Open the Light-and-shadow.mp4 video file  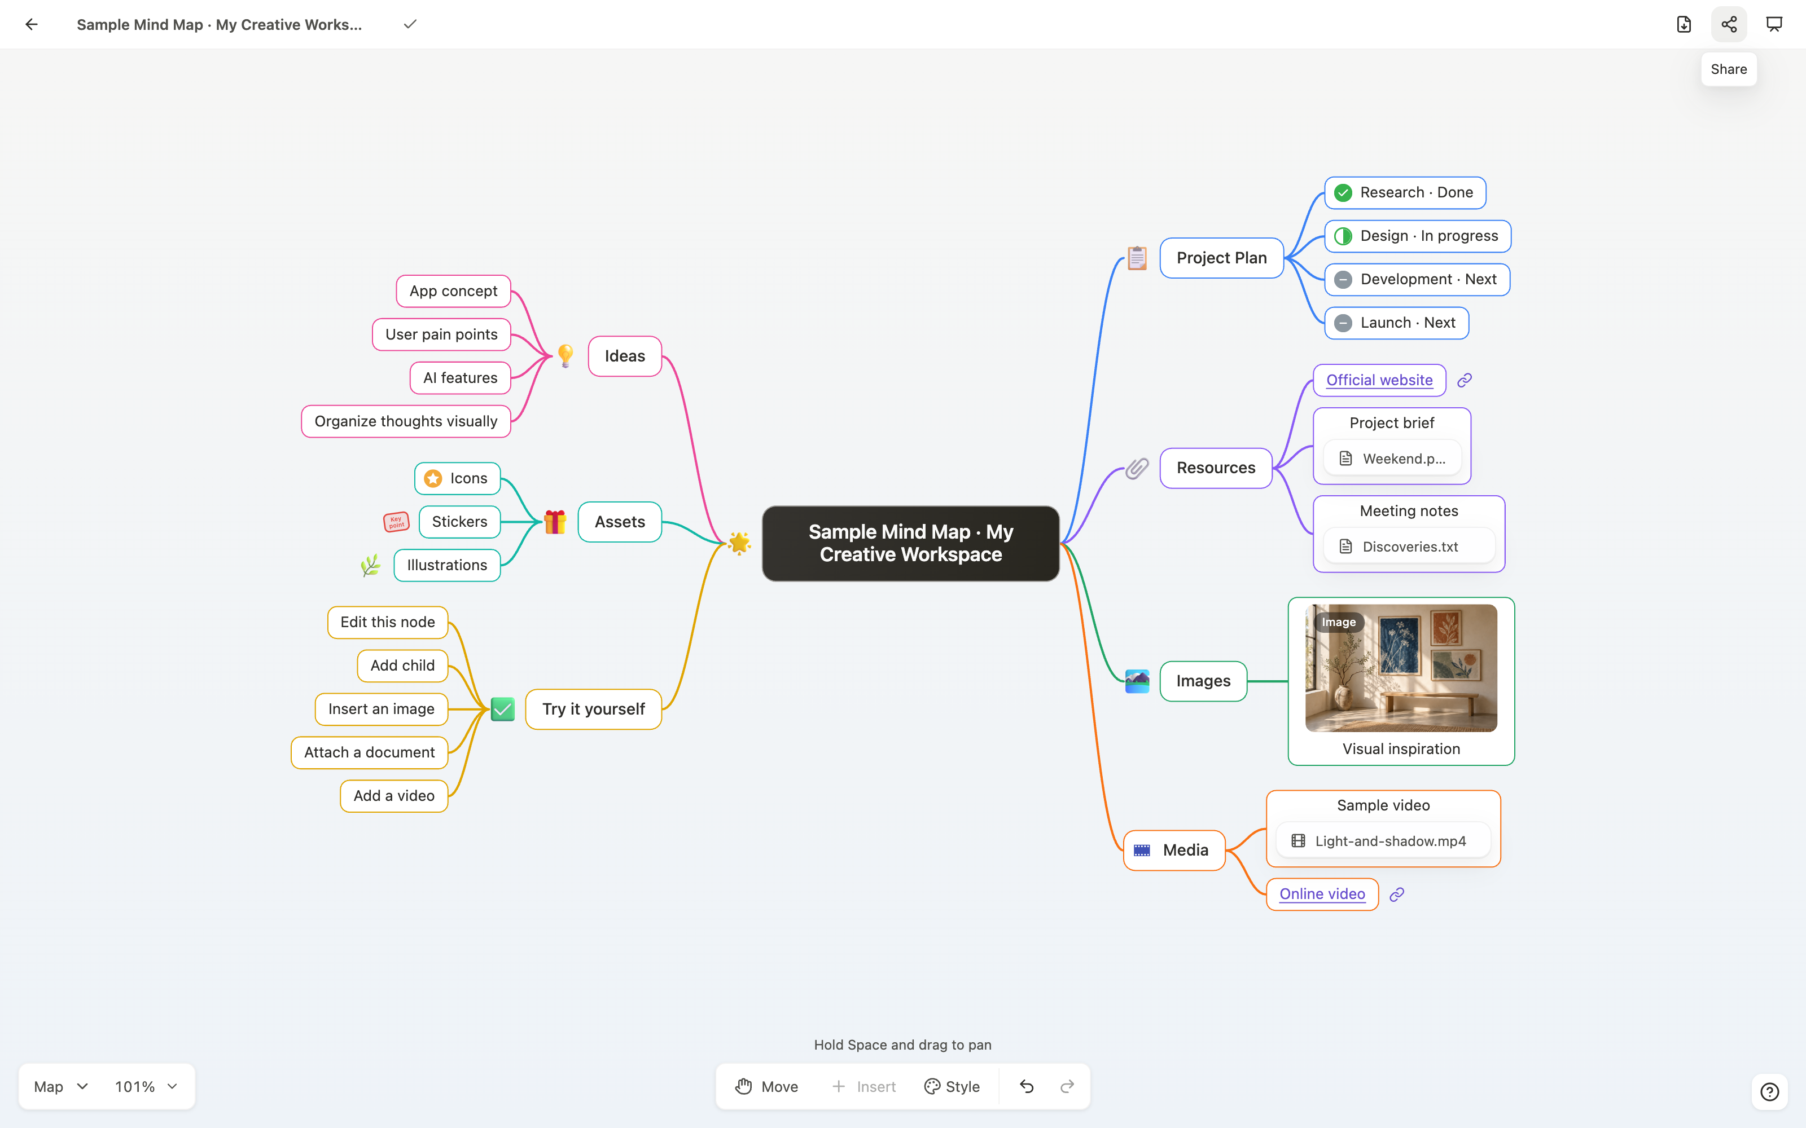[1383, 841]
